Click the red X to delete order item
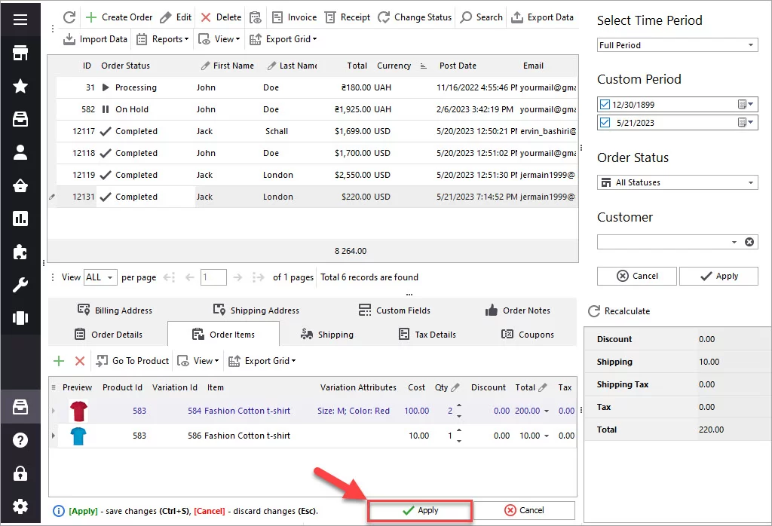 tap(79, 361)
